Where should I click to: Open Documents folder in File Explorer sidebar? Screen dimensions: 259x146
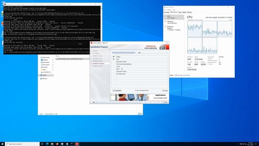click(x=46, y=65)
